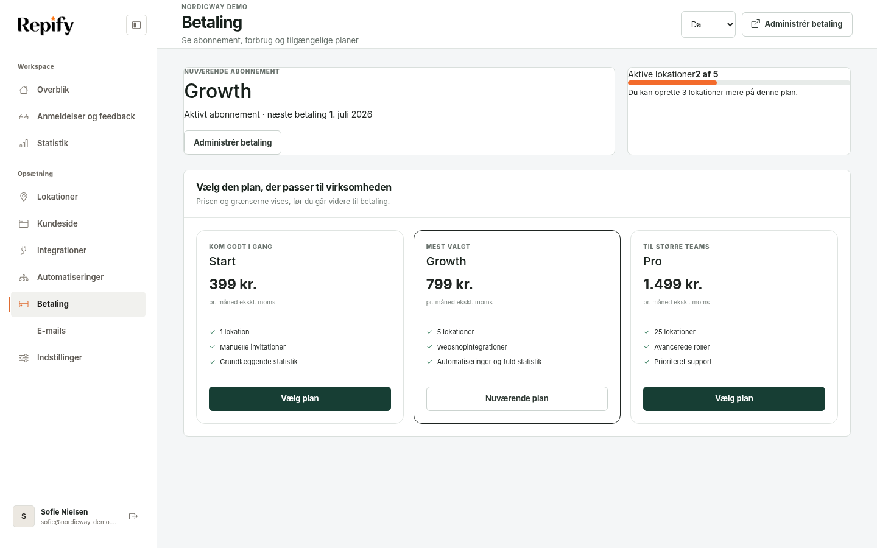
Task: Go to Indstillinger
Action: click(78, 357)
